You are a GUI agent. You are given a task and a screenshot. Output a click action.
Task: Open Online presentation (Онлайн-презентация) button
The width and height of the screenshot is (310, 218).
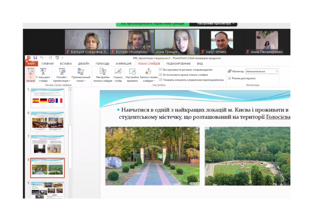[x=62, y=75]
